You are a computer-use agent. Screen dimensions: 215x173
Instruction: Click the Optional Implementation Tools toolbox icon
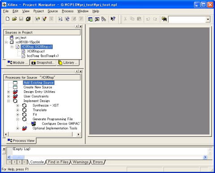coord(25,128)
